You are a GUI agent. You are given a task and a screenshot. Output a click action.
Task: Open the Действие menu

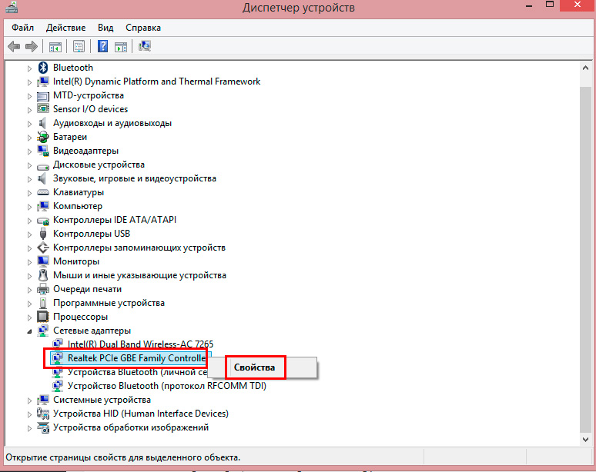click(65, 27)
